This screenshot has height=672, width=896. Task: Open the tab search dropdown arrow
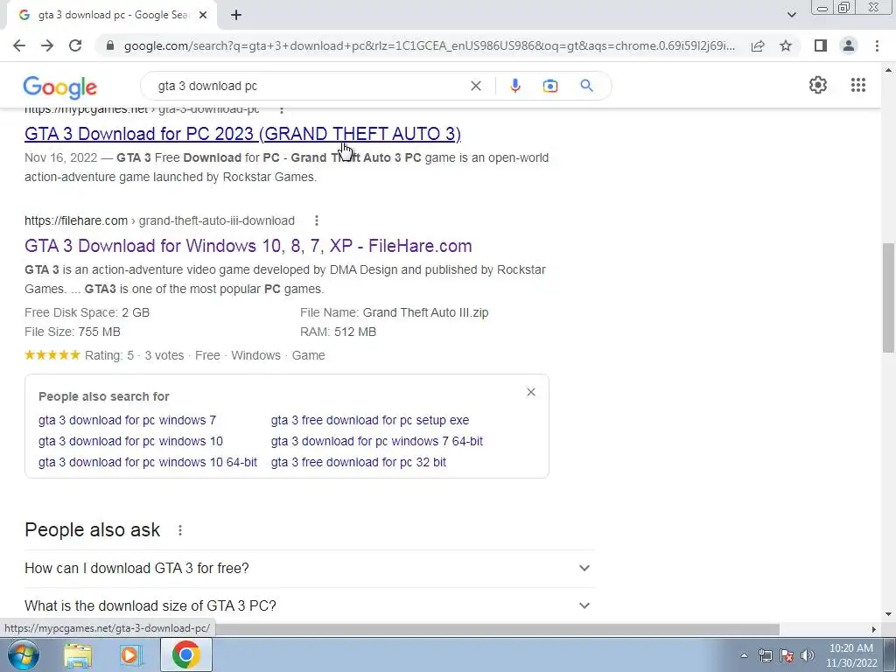tap(791, 15)
